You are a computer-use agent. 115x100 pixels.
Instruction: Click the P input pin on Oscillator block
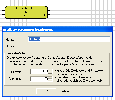[4, 15]
